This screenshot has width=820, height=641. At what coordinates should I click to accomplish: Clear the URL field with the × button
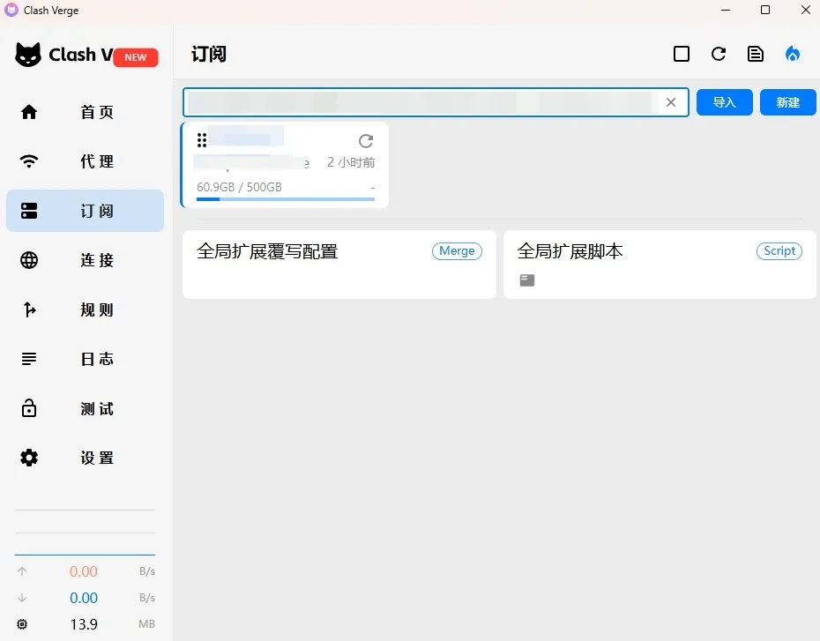(671, 102)
